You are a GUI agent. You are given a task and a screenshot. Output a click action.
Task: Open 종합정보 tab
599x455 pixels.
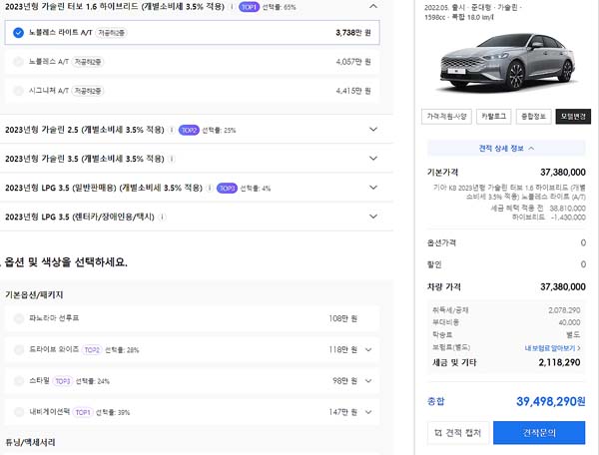[x=533, y=117]
